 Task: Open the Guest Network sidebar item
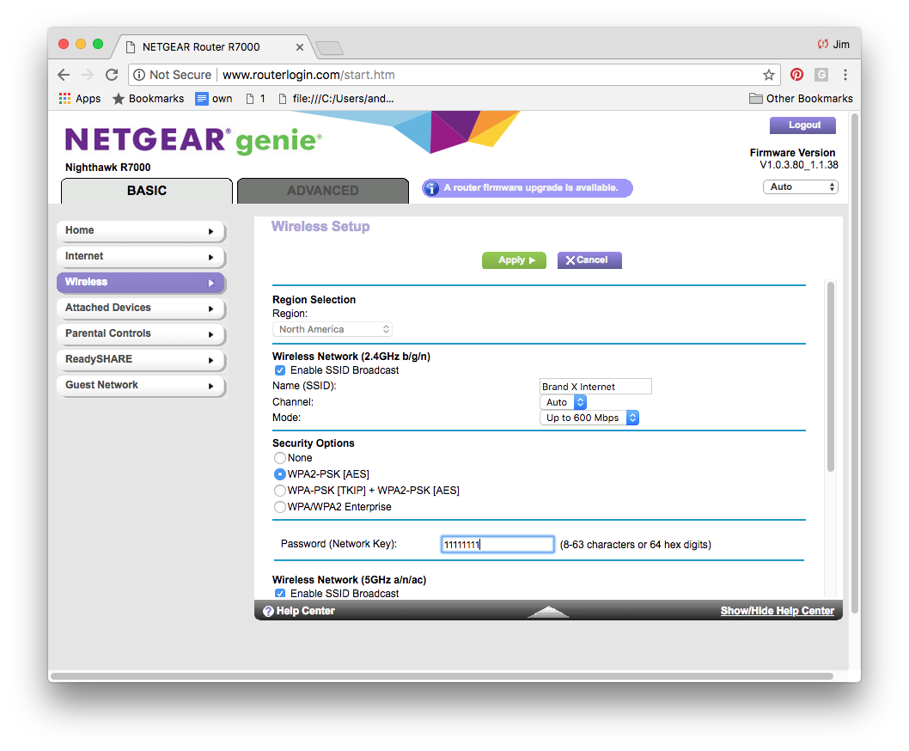[x=141, y=386]
